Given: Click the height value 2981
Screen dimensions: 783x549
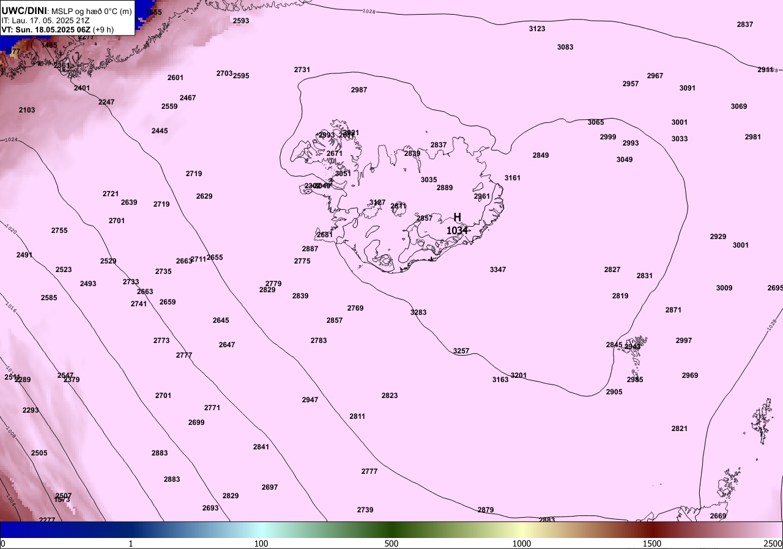Looking at the screenshot, I should tap(753, 137).
